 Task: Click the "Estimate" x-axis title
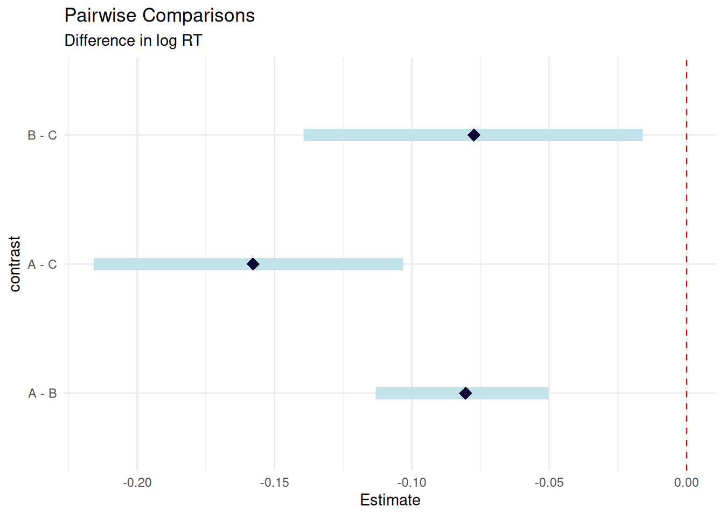coord(390,500)
